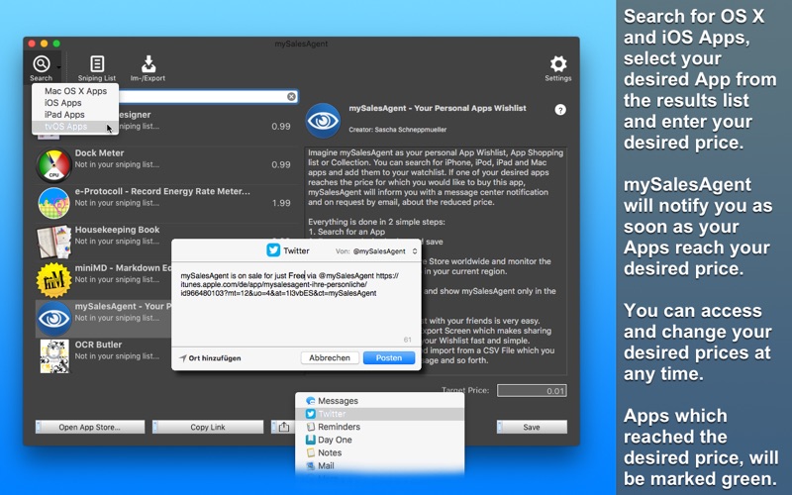Click the Open App Store... button

coord(90,427)
